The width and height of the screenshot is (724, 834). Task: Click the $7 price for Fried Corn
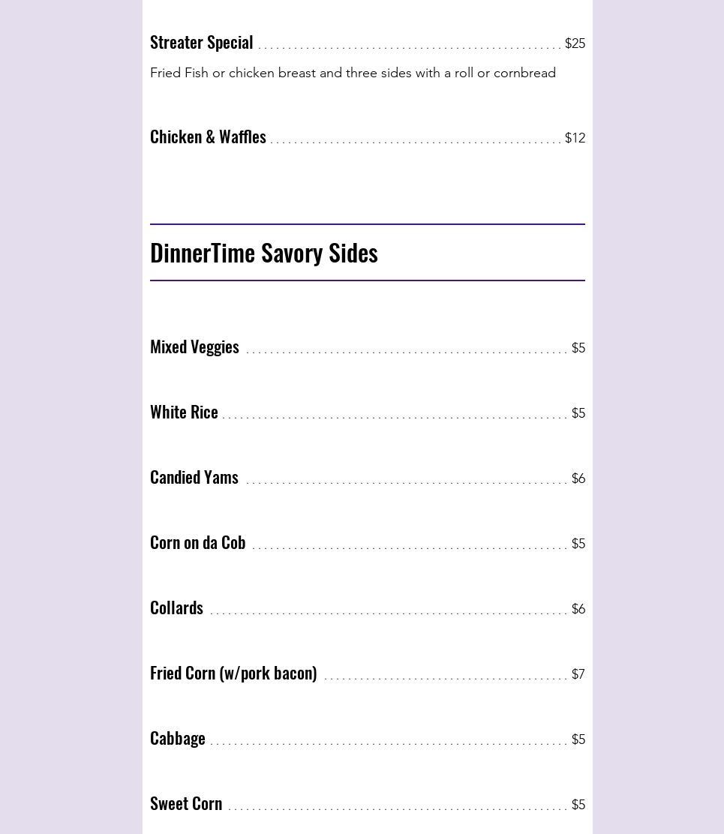(x=578, y=674)
